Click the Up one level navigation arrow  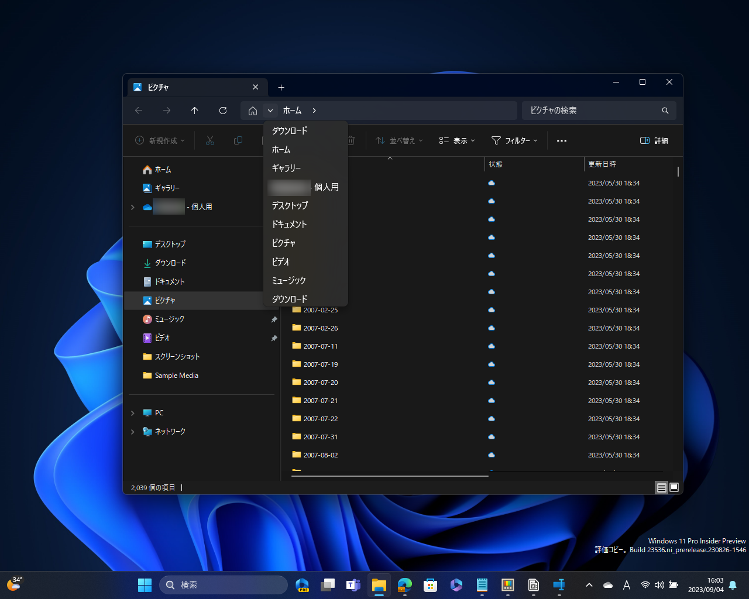pos(194,111)
